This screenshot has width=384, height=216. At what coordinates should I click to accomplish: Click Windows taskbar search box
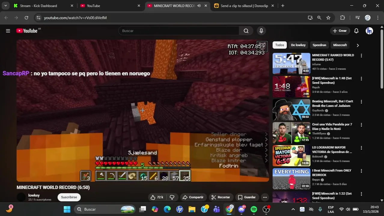105,209
